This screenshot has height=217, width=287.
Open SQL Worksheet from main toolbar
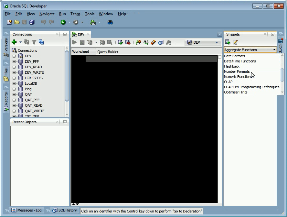pos(93,22)
